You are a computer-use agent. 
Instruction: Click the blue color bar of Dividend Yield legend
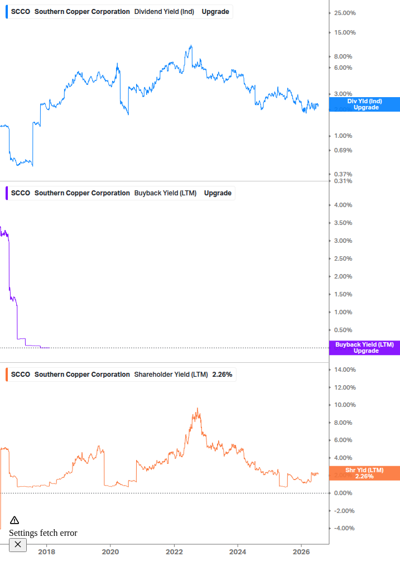click(7, 12)
